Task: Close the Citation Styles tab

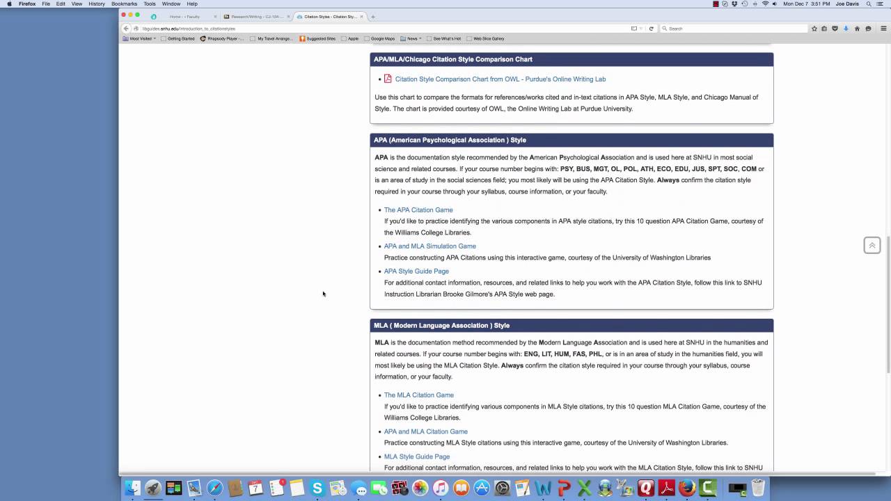Action: pos(361,17)
